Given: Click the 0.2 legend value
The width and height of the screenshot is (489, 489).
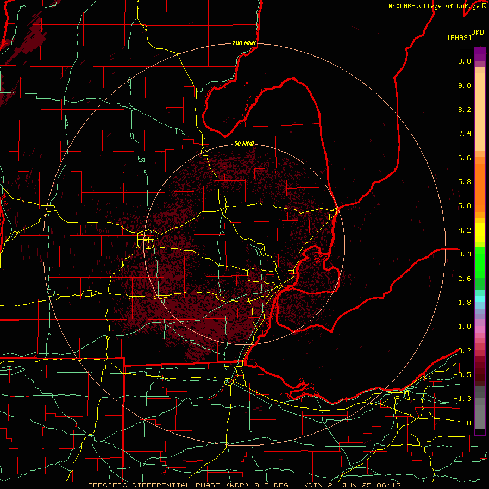Looking at the screenshot, I should click(465, 351).
